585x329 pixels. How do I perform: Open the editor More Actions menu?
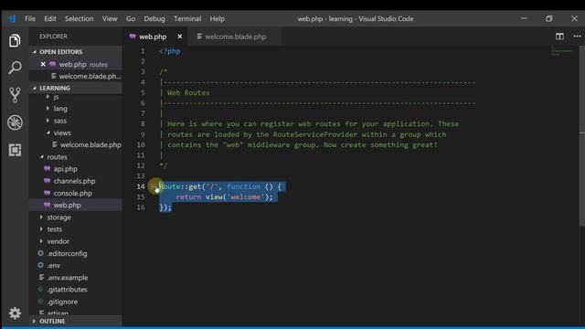(x=577, y=37)
